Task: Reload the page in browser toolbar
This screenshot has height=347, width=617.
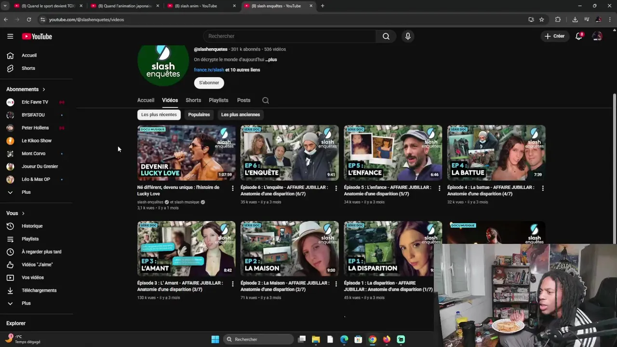Action: [x=29, y=19]
